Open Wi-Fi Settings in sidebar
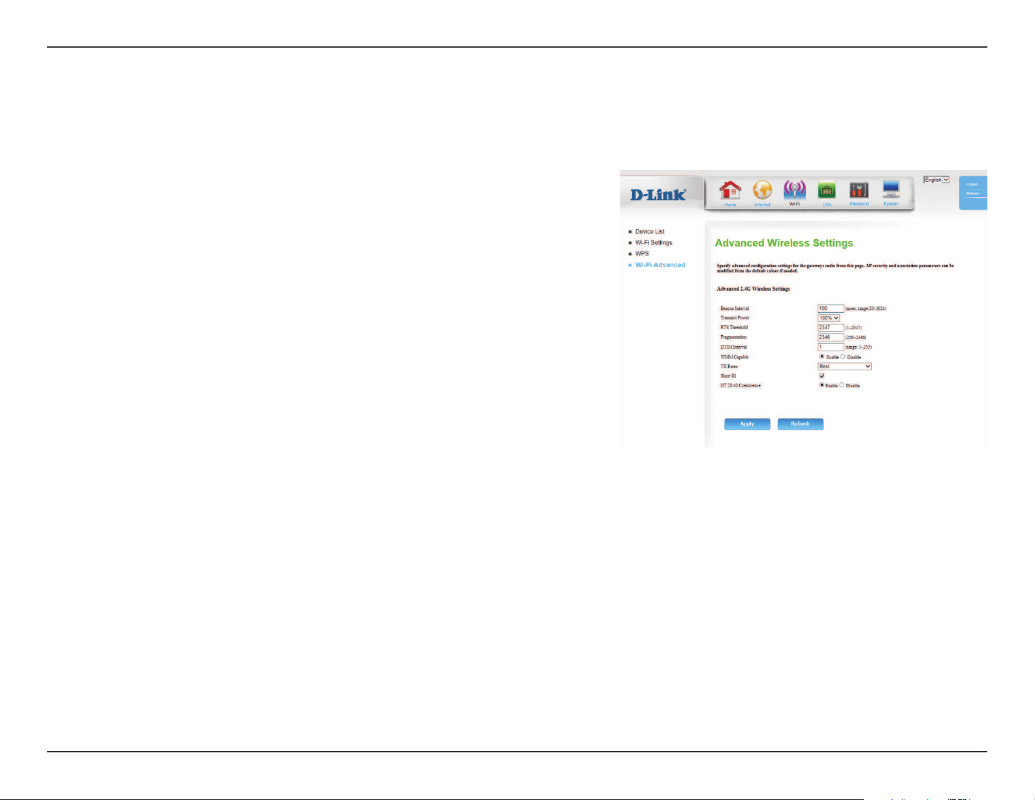Image resolution: width=1035 pixels, height=800 pixels. 654,242
